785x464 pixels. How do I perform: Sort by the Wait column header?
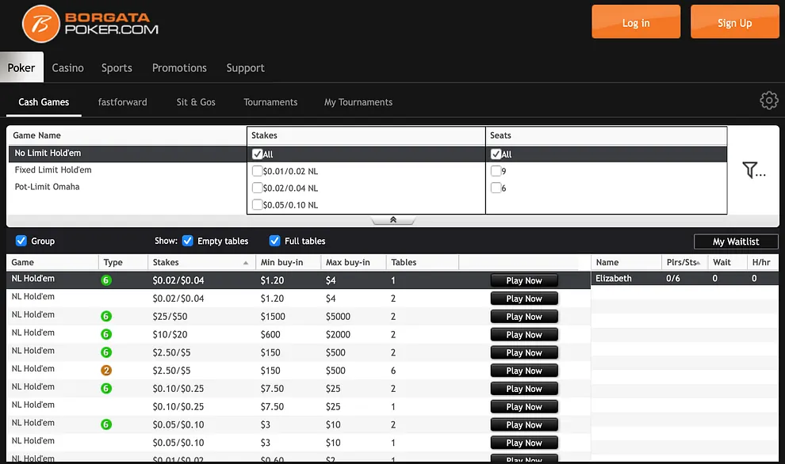click(x=727, y=262)
